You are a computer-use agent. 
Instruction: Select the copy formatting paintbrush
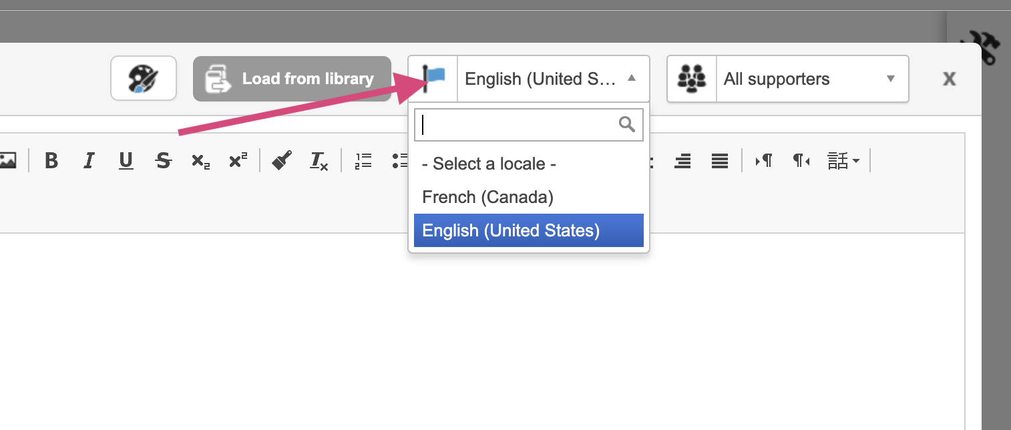point(282,161)
